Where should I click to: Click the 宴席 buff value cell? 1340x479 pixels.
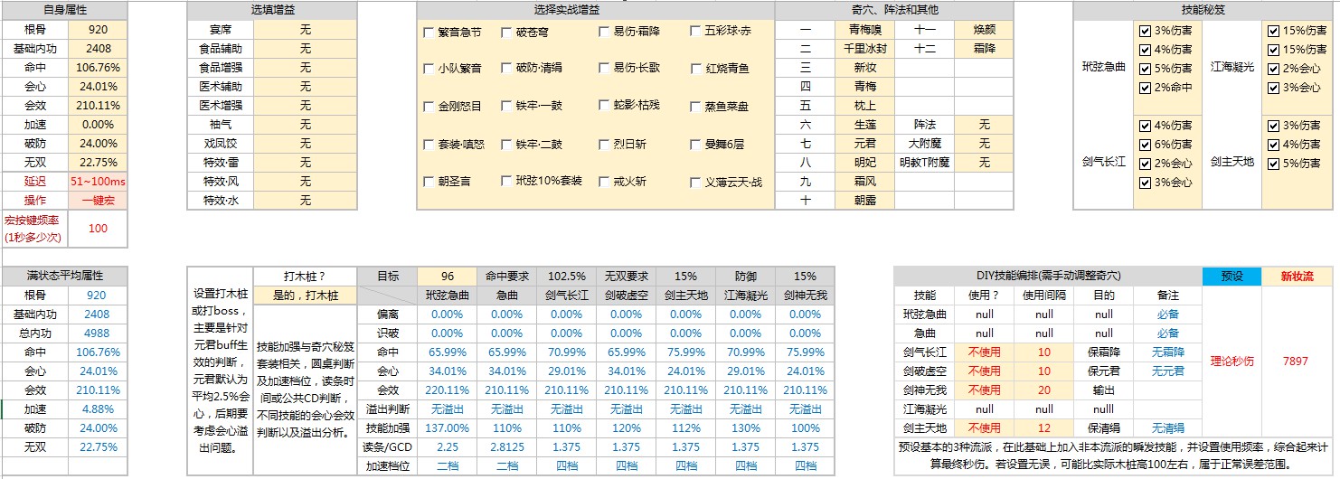[x=305, y=30]
